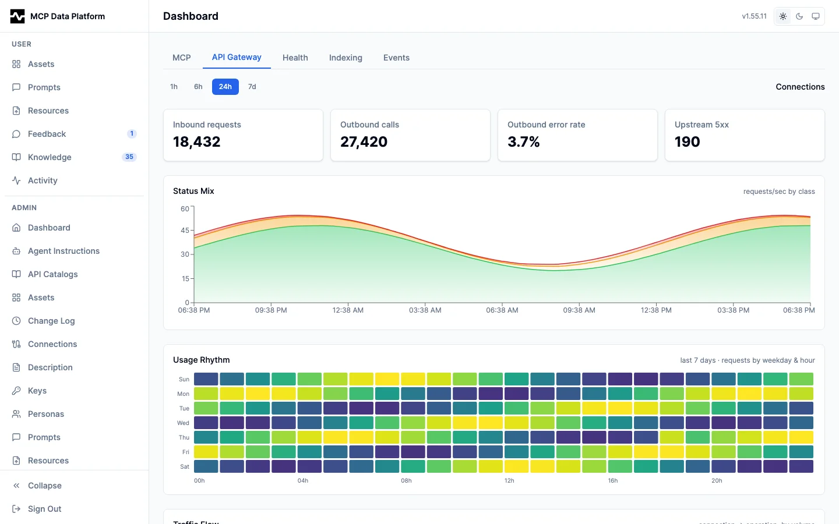Click the Sunday 00h heatmap cell

coord(206,379)
